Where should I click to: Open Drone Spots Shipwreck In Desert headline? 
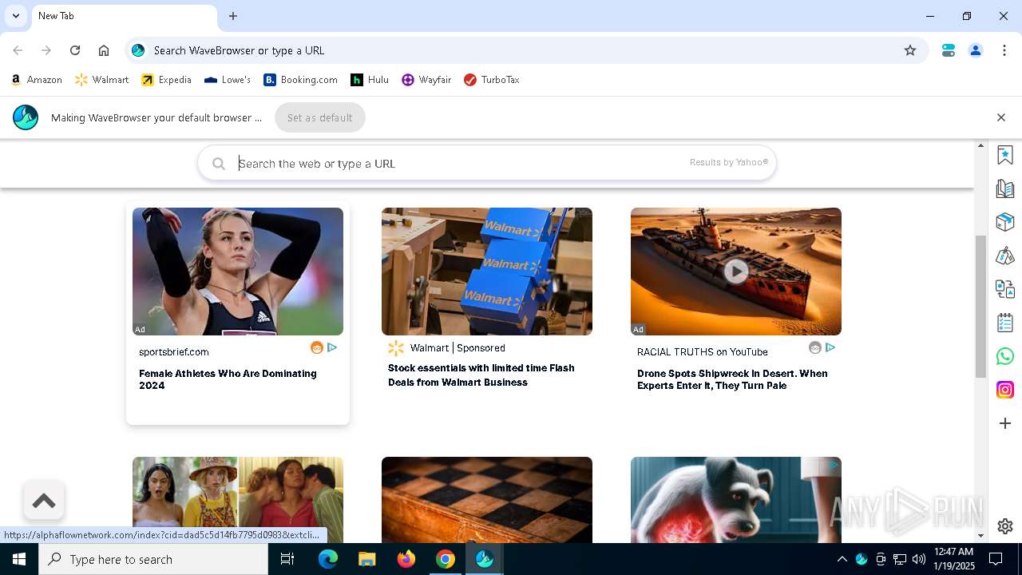tap(732, 379)
